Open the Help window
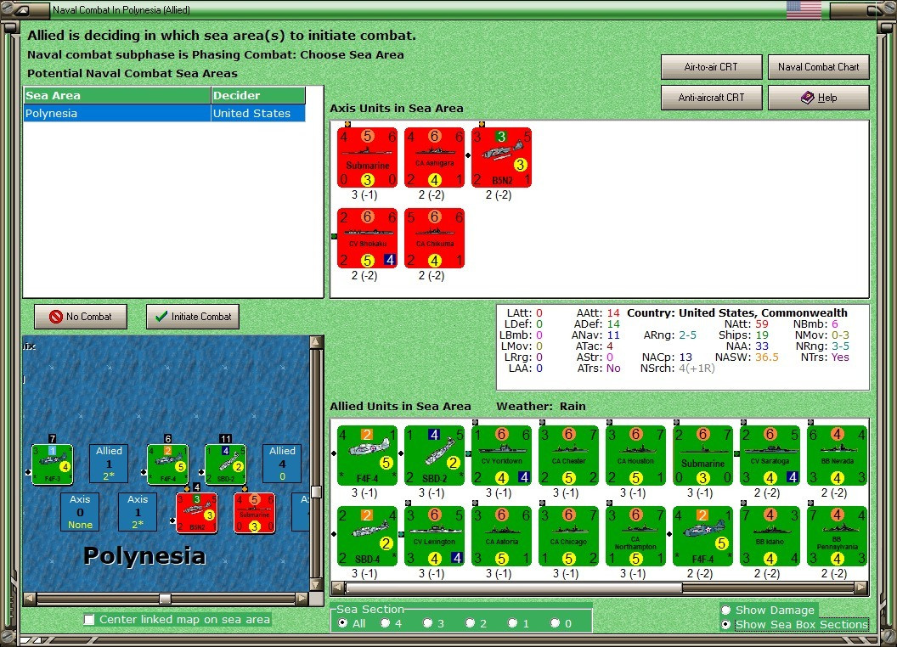The height and width of the screenshot is (647, 897). coord(819,98)
